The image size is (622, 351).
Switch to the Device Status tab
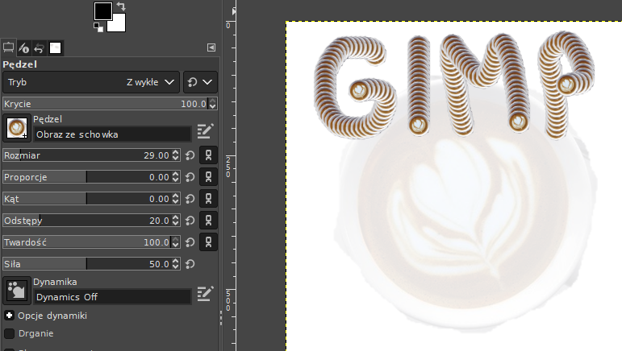coord(24,48)
